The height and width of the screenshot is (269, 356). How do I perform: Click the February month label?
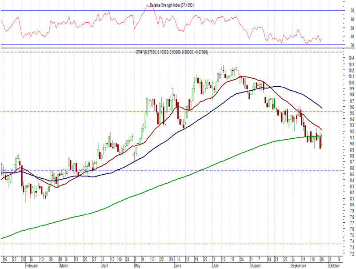[32, 265]
